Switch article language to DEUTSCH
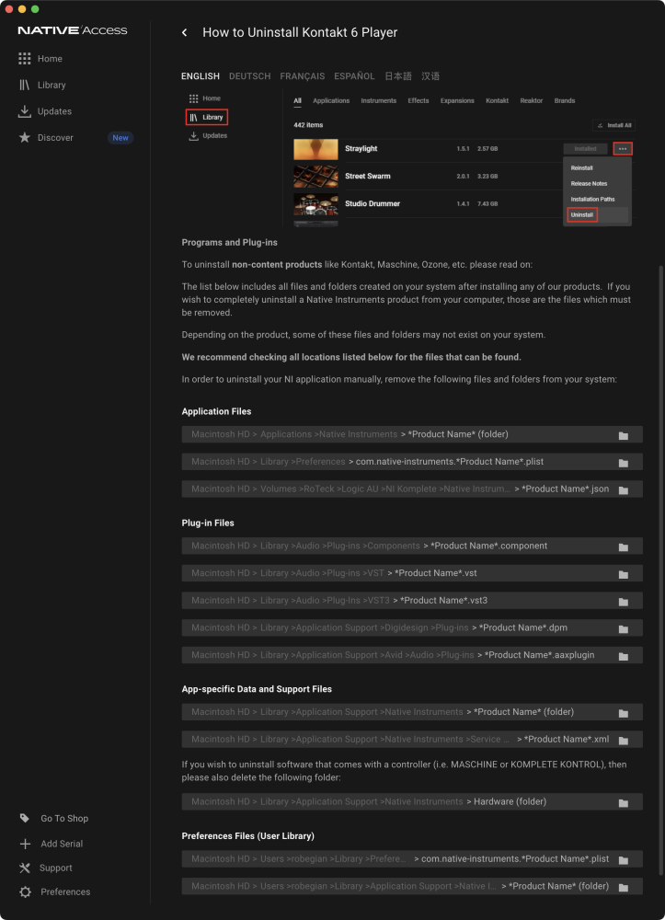The width and height of the screenshot is (665, 920). pos(250,76)
